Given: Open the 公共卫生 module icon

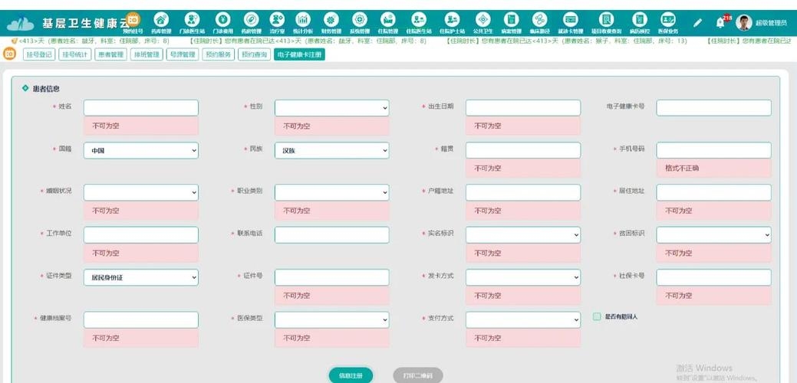Looking at the screenshot, I should 482,20.
